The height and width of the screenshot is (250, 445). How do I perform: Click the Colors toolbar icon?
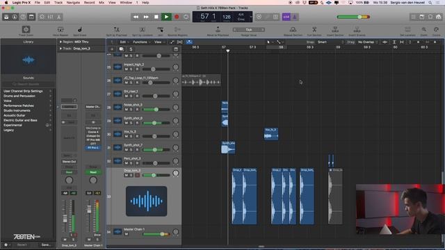click(437, 29)
